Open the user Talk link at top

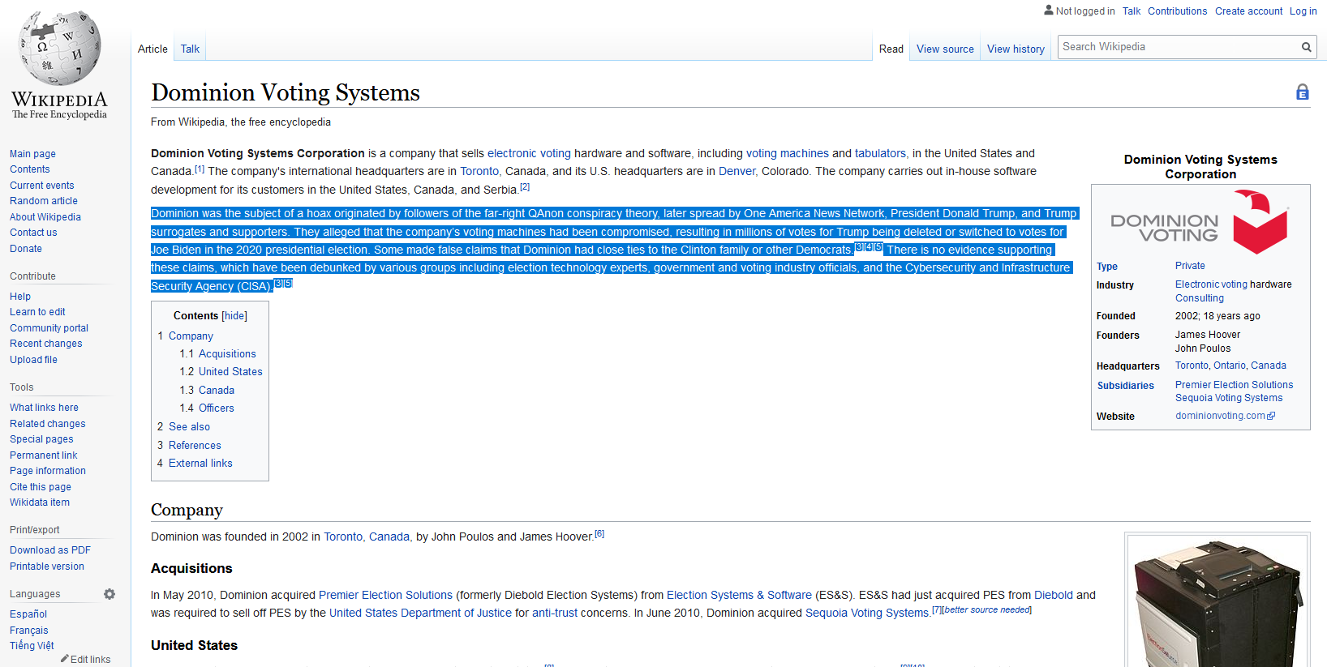[x=1132, y=11]
